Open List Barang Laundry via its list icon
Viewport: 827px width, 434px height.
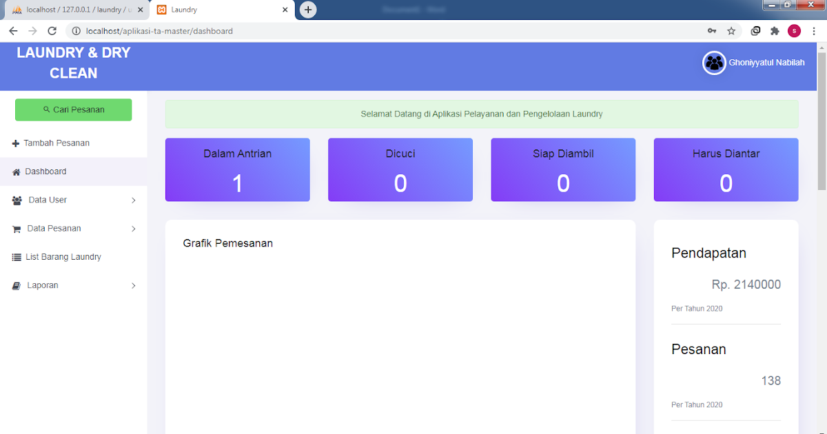click(x=18, y=256)
